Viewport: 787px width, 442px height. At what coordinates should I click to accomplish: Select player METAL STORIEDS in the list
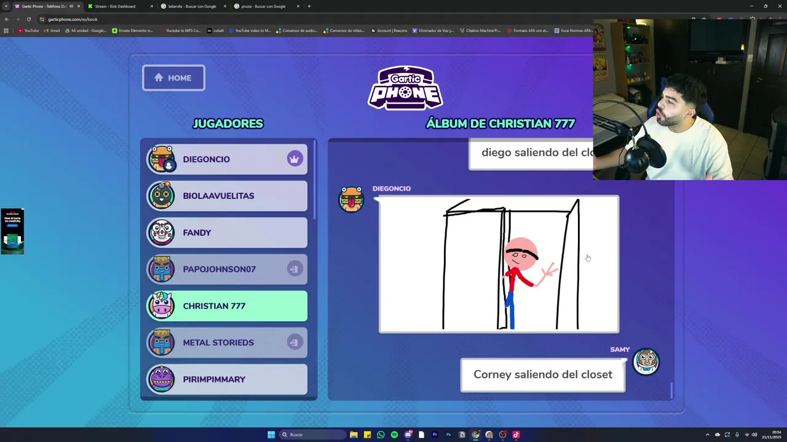point(227,343)
